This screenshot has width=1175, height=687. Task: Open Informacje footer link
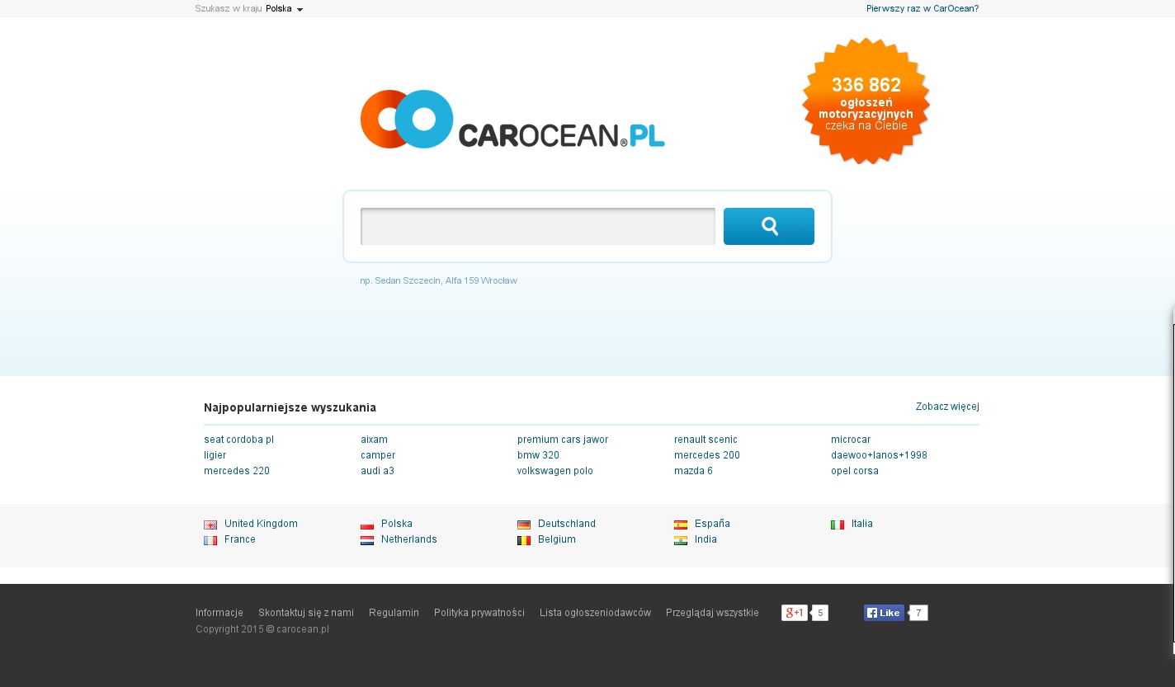pyautogui.click(x=219, y=613)
